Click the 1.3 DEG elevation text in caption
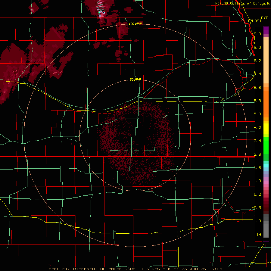Screen dimensions: 271x271 point(151,269)
